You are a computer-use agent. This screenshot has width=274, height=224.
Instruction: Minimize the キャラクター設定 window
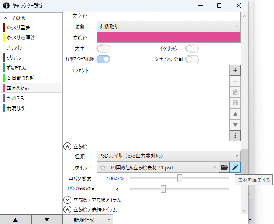coord(200,5)
